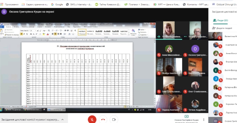
Task: Select the Обычный style
Action: tap(82, 32)
